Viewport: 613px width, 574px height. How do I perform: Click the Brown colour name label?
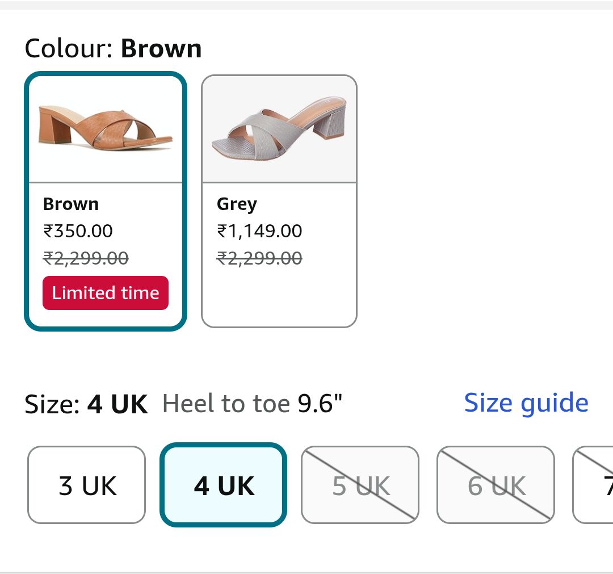(71, 204)
